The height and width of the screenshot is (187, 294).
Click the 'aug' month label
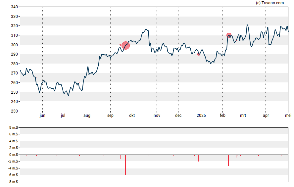(87, 116)
